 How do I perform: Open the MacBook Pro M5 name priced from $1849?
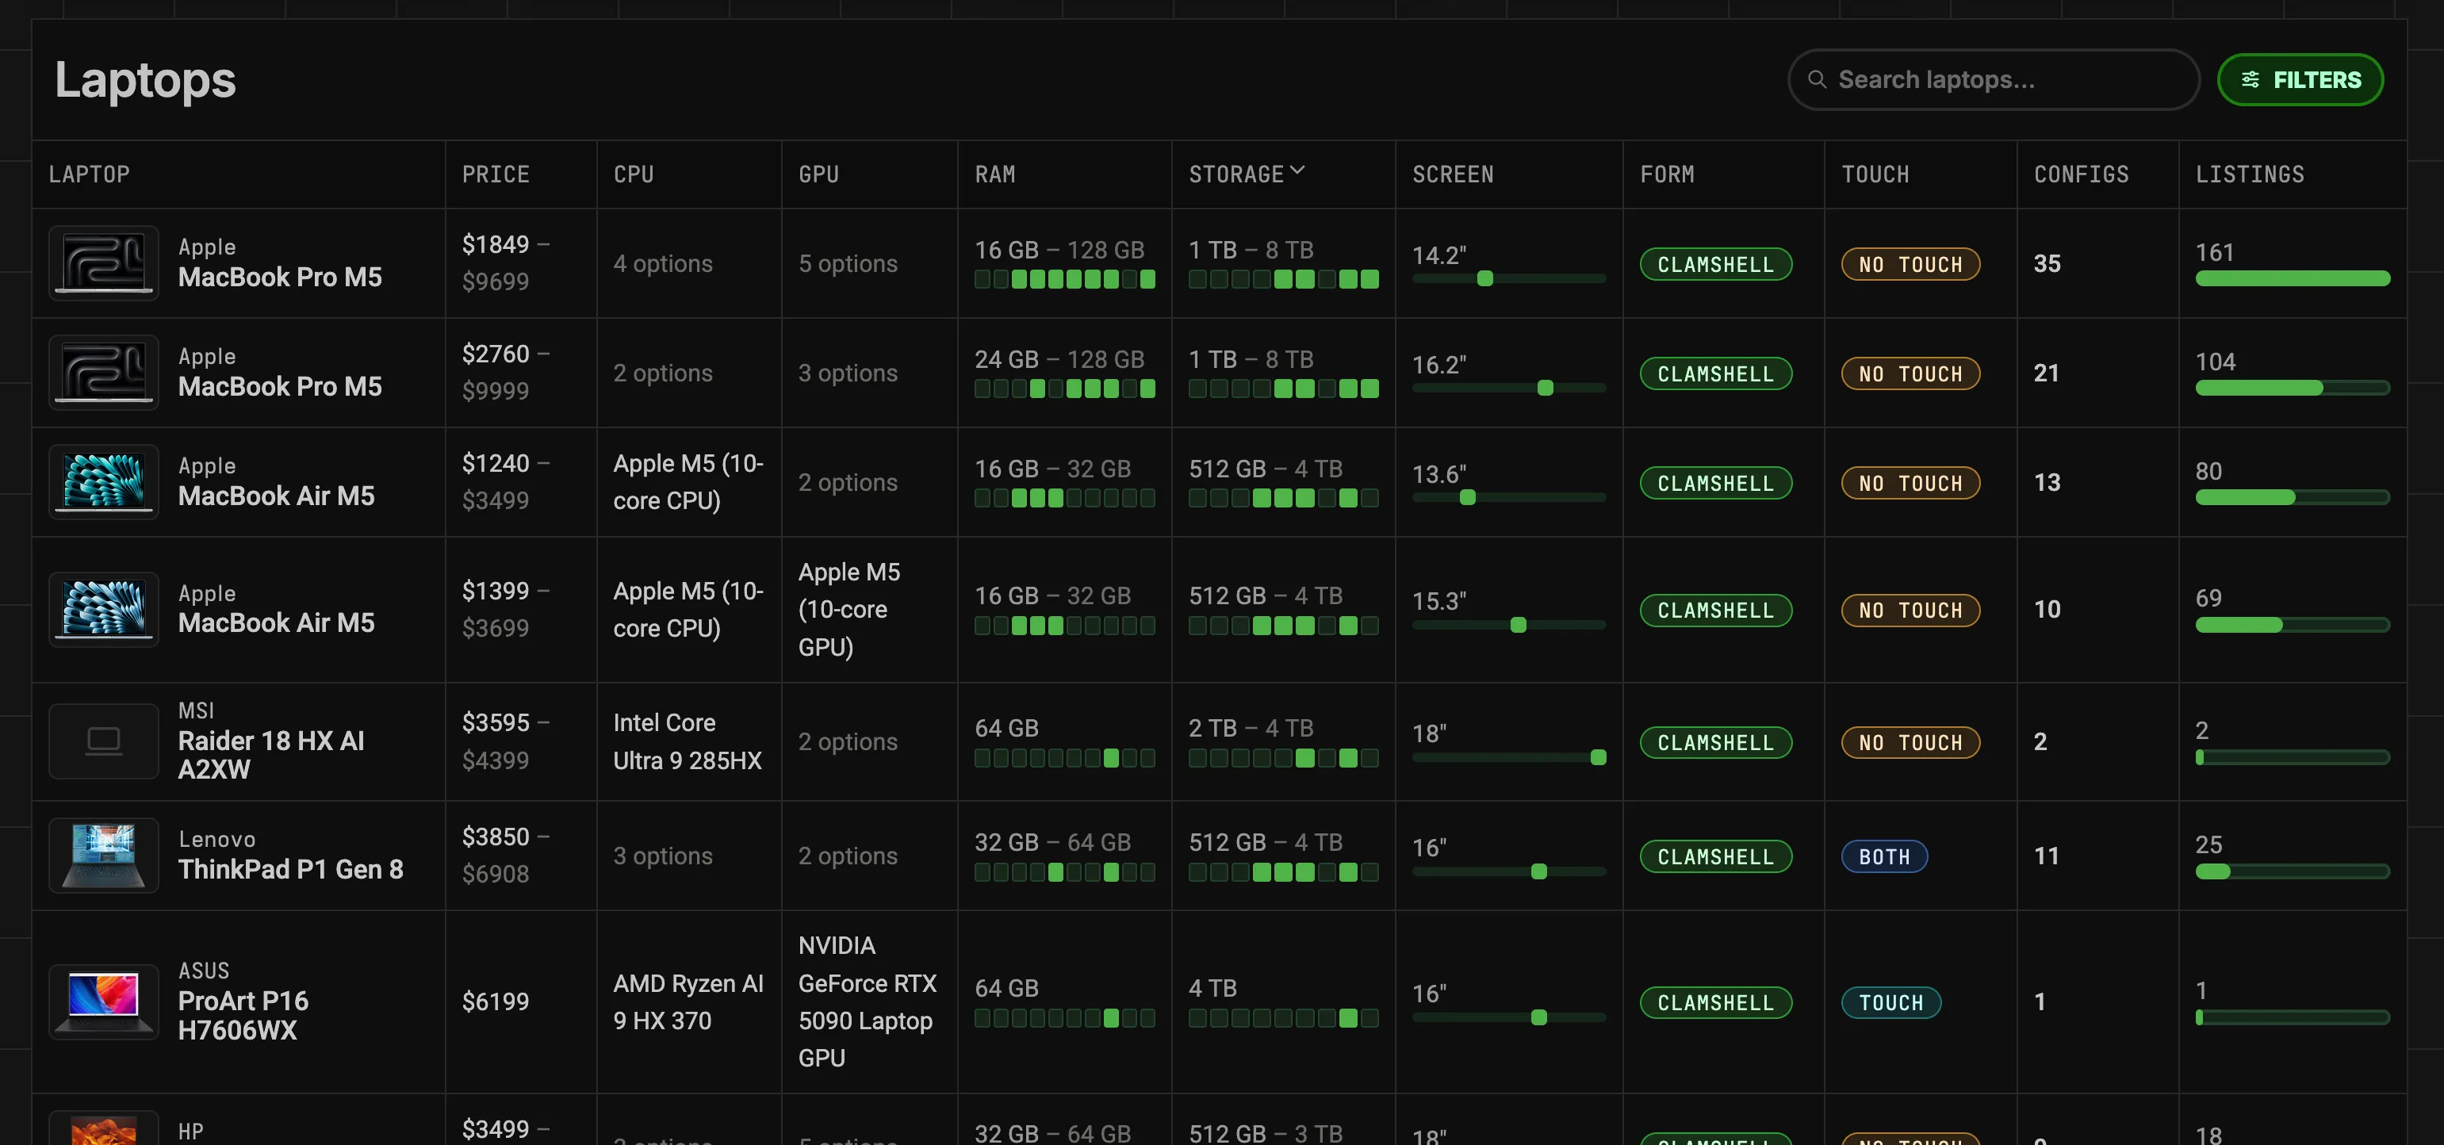[280, 277]
